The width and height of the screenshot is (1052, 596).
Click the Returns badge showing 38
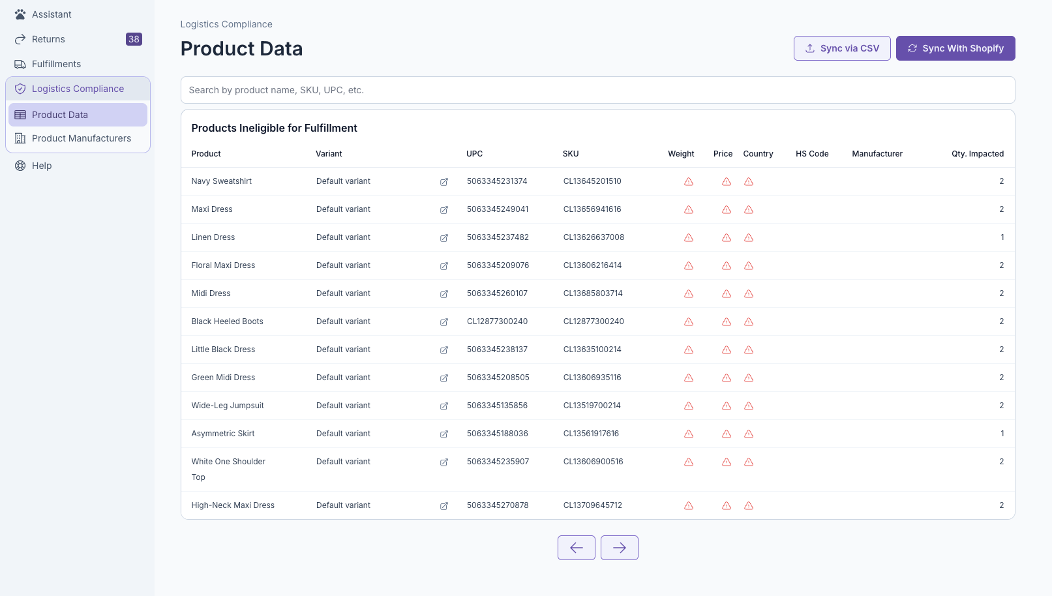tap(134, 39)
